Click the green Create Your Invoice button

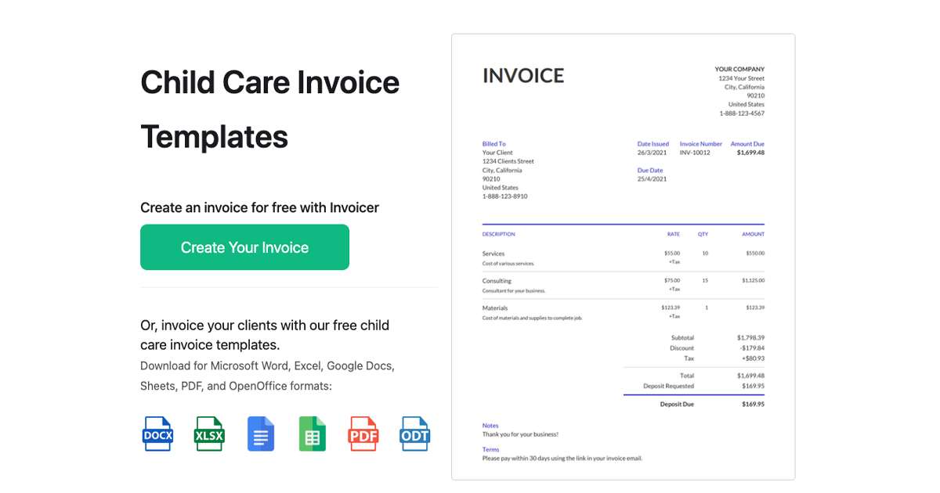244,246
